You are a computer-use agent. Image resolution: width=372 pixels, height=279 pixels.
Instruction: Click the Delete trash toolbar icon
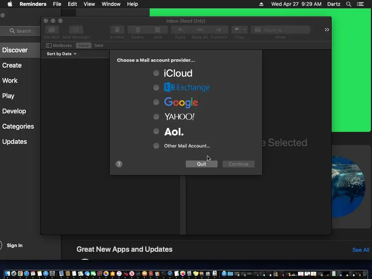[138, 30]
